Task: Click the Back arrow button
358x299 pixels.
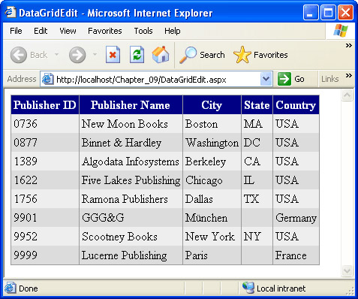Action: click(19, 55)
